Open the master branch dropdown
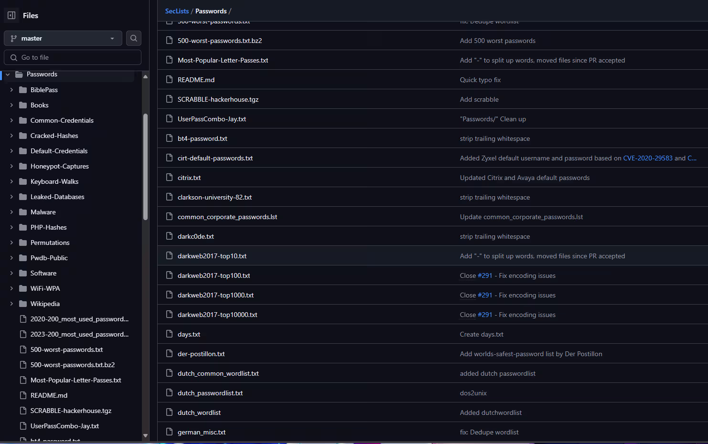708x444 pixels. (63, 38)
